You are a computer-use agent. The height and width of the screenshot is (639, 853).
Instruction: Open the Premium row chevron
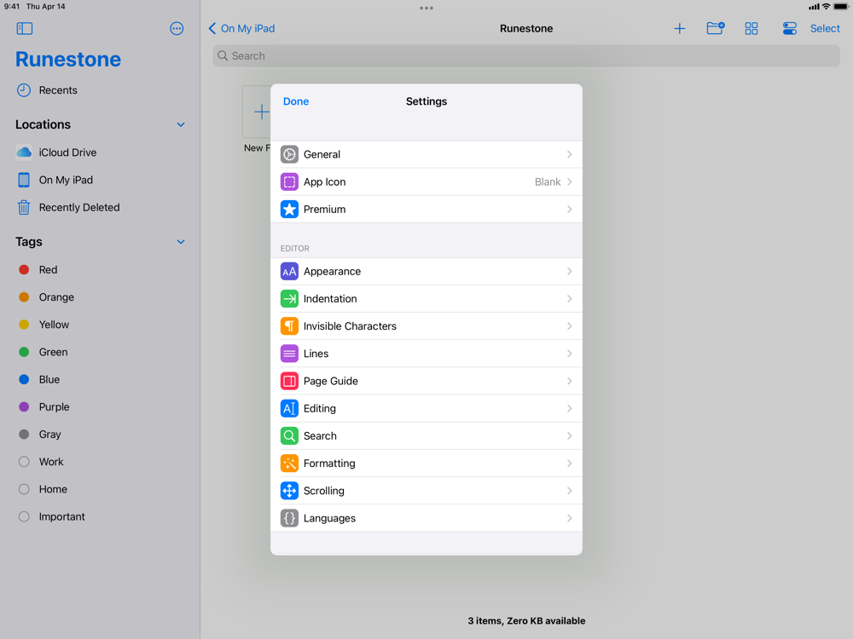pyautogui.click(x=570, y=210)
